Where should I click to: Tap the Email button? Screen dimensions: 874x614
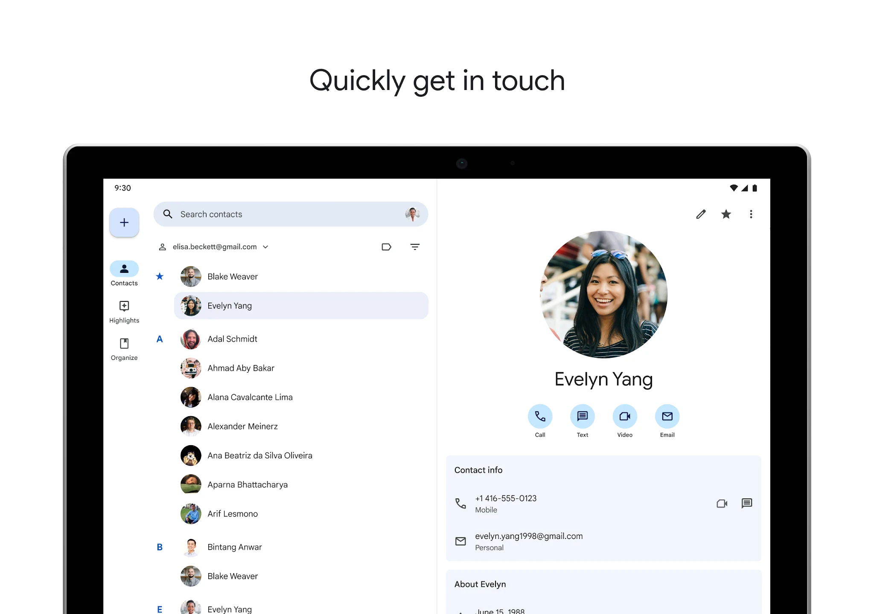coord(667,416)
